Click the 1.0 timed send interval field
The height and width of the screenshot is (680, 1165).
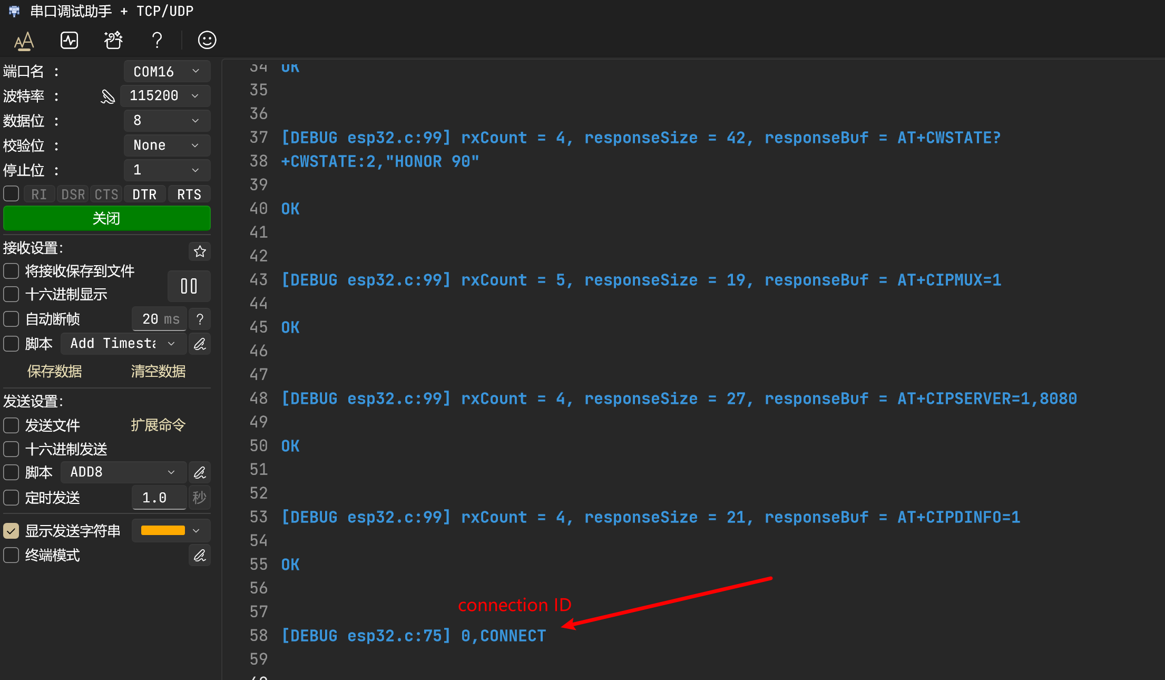[159, 498]
